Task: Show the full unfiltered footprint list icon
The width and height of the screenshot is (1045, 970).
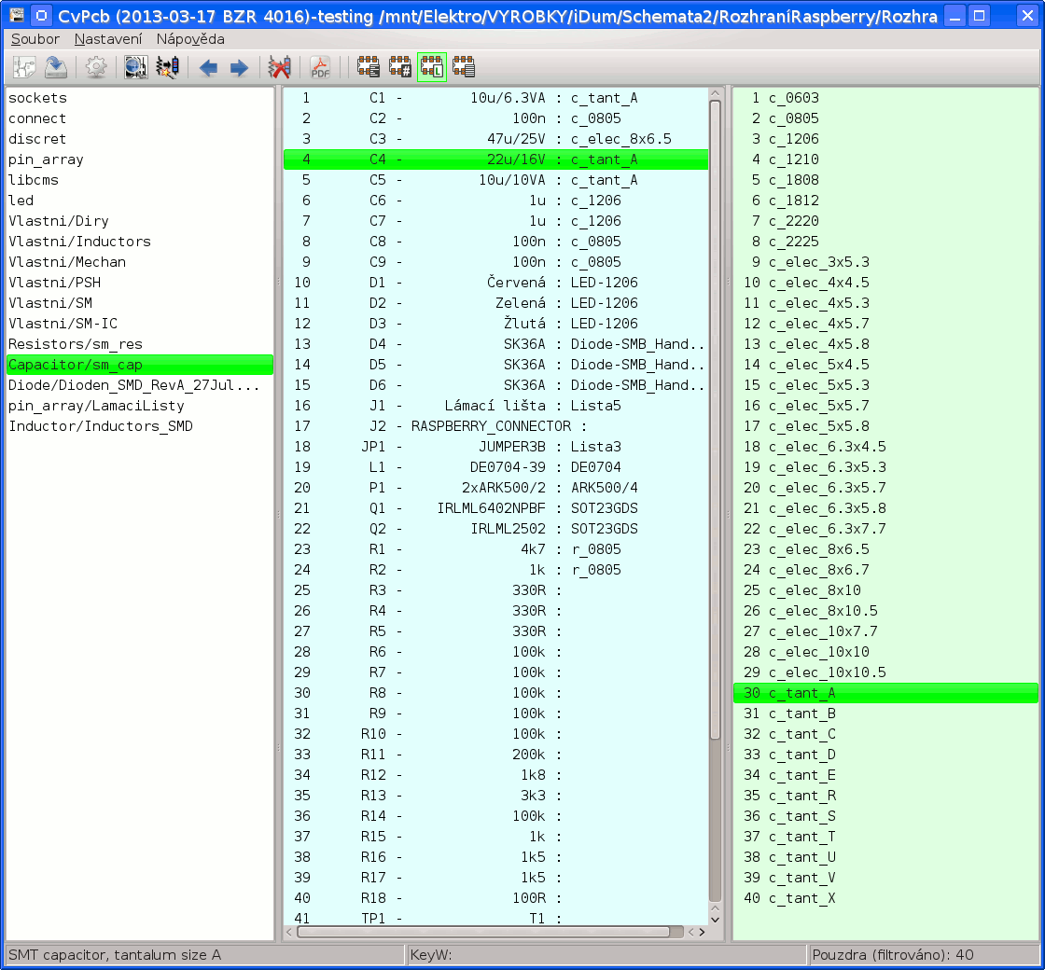Action: pyautogui.click(x=464, y=67)
